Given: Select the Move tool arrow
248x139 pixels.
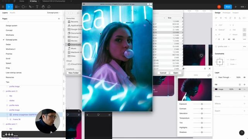Looking at the screenshot, I should [x=9, y=7].
